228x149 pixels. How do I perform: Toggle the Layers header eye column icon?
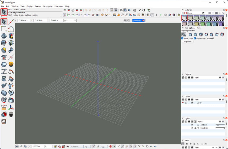[186, 100]
